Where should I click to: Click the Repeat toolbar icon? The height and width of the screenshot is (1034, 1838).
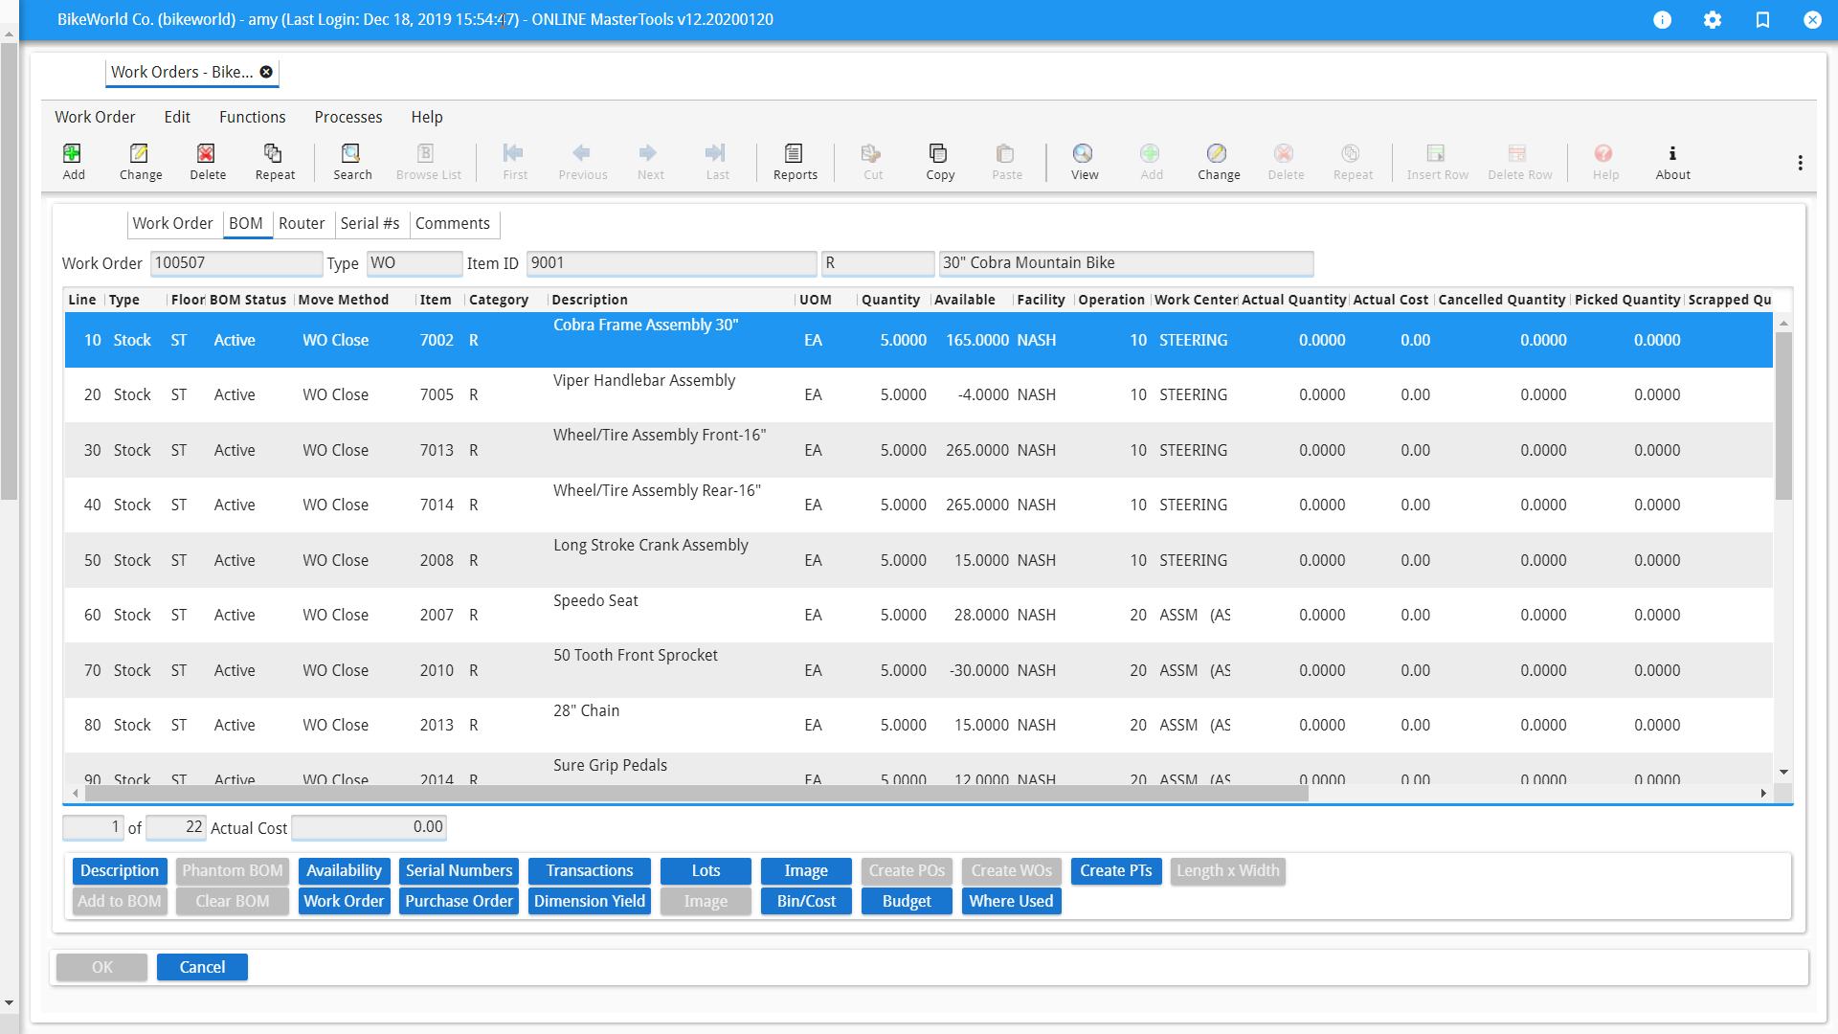tap(275, 161)
